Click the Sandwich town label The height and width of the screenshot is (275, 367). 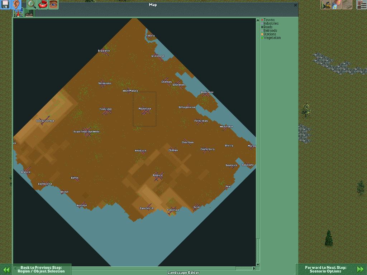(231, 165)
